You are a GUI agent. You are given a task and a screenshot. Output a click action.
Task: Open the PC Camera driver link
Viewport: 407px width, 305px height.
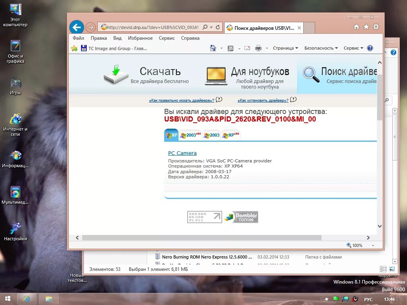coord(182,153)
